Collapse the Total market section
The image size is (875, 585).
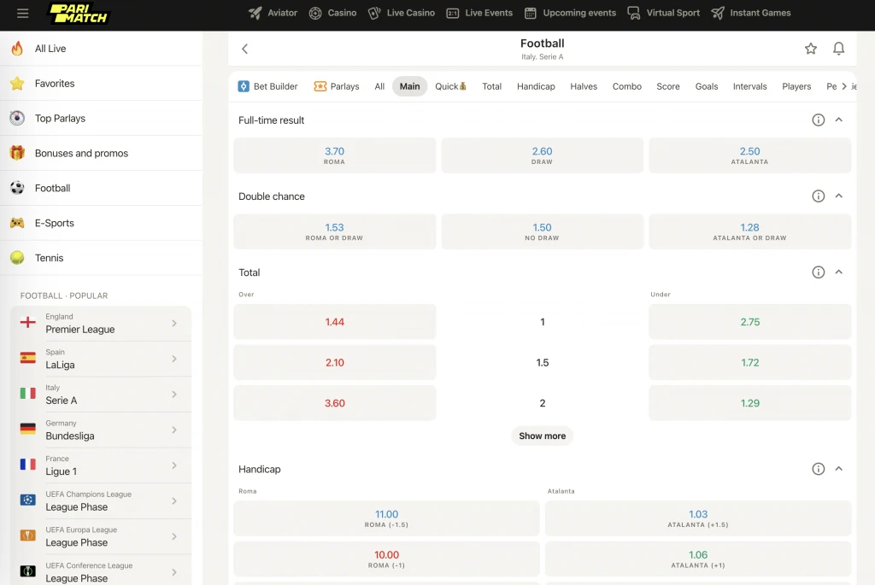(838, 272)
